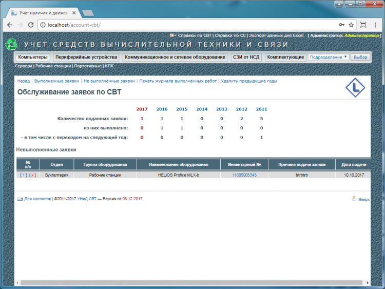Click the Справки по СС link
The height and width of the screenshot is (289, 385).
pyautogui.click(x=230, y=35)
